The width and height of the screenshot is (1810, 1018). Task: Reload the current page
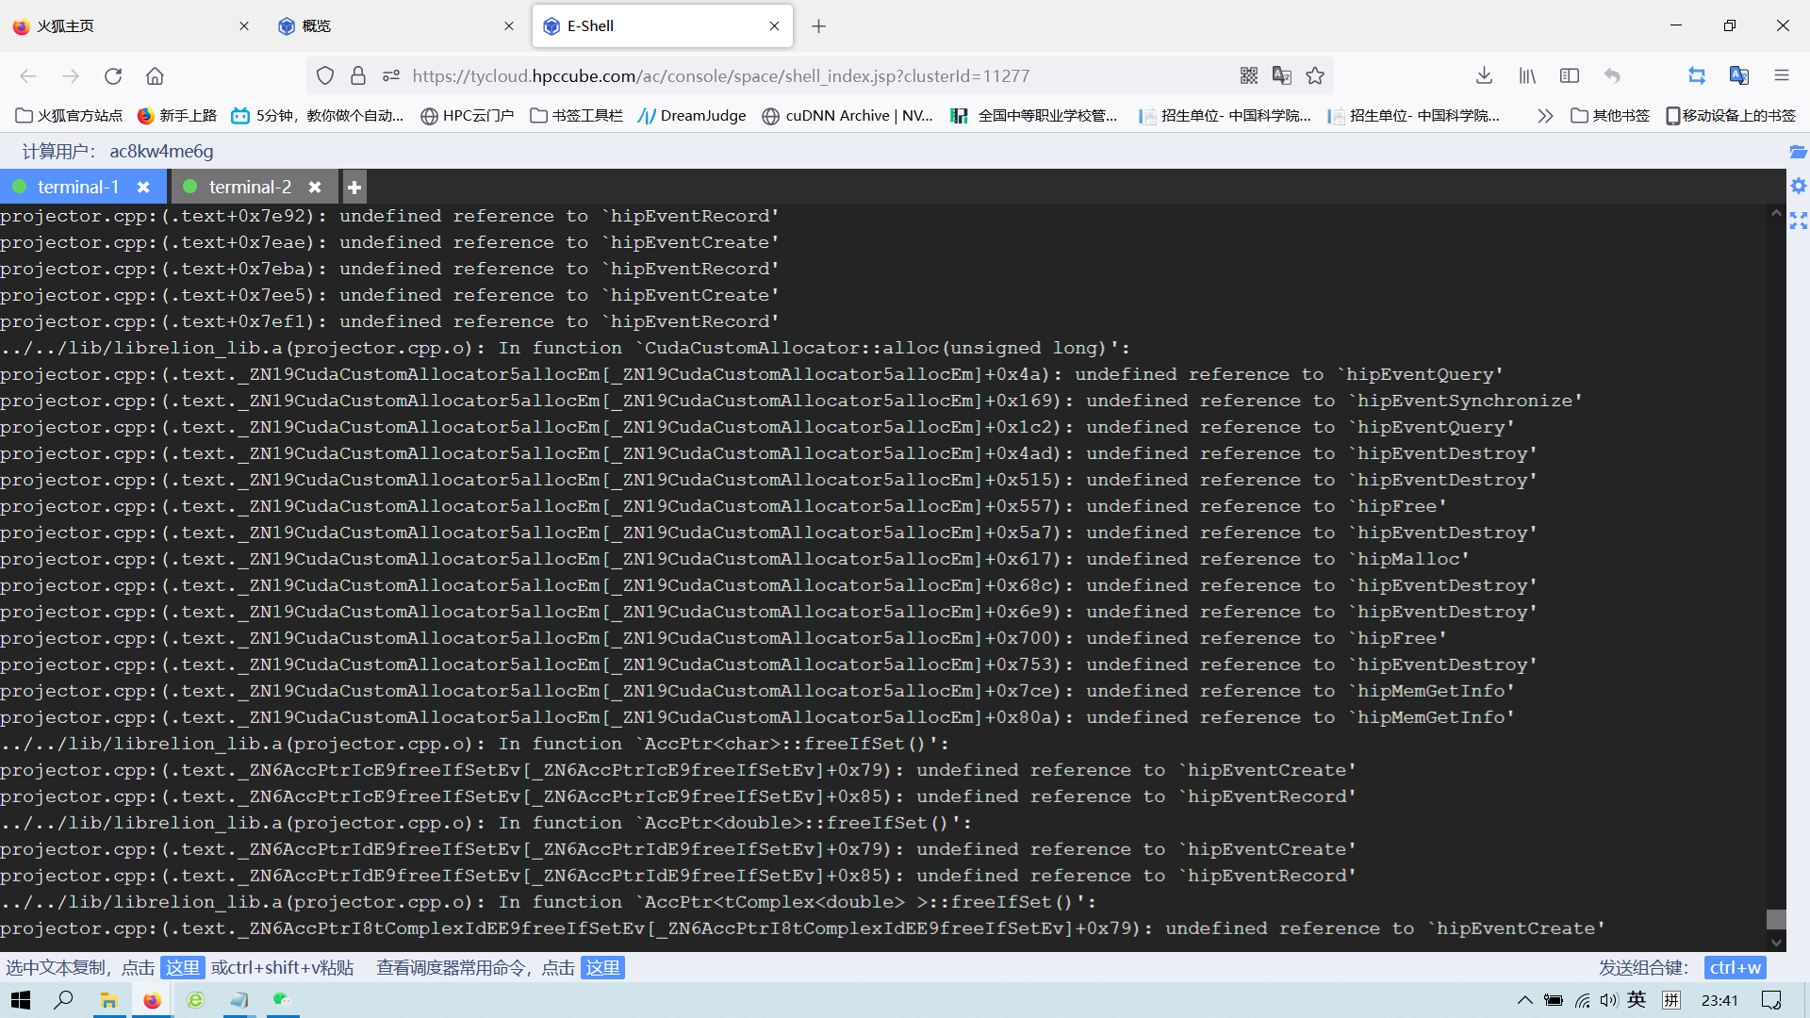(113, 76)
